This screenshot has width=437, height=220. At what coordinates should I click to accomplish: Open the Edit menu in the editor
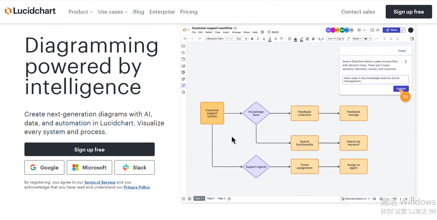point(201,32)
